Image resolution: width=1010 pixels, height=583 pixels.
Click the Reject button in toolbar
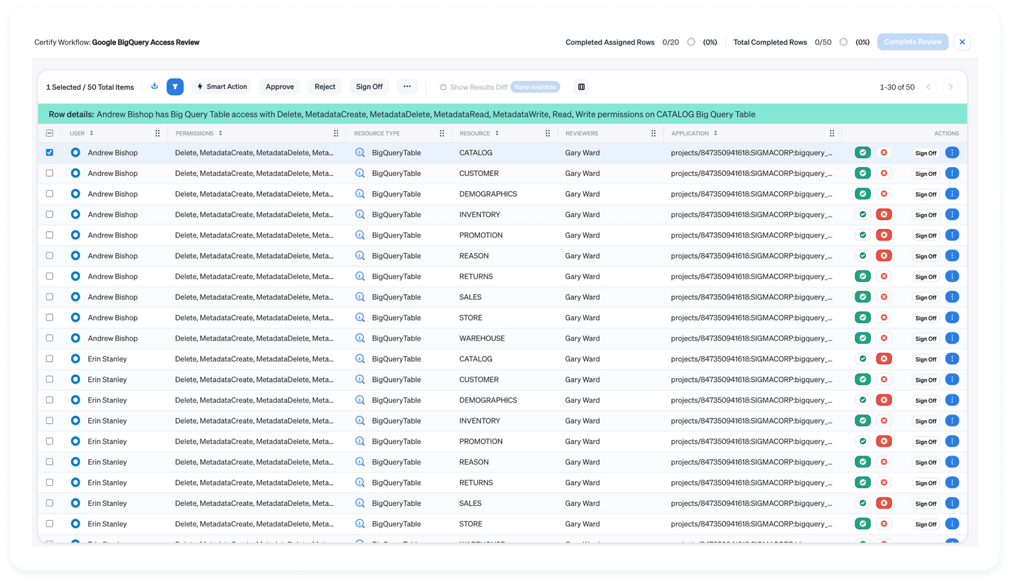(x=325, y=86)
